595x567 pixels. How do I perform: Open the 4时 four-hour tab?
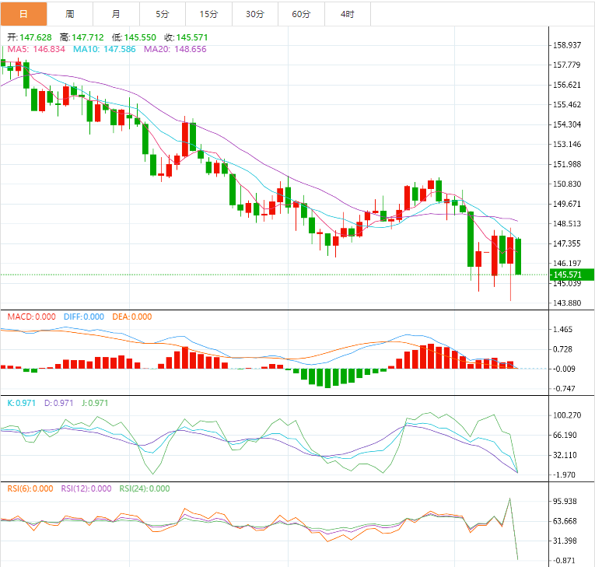point(348,14)
